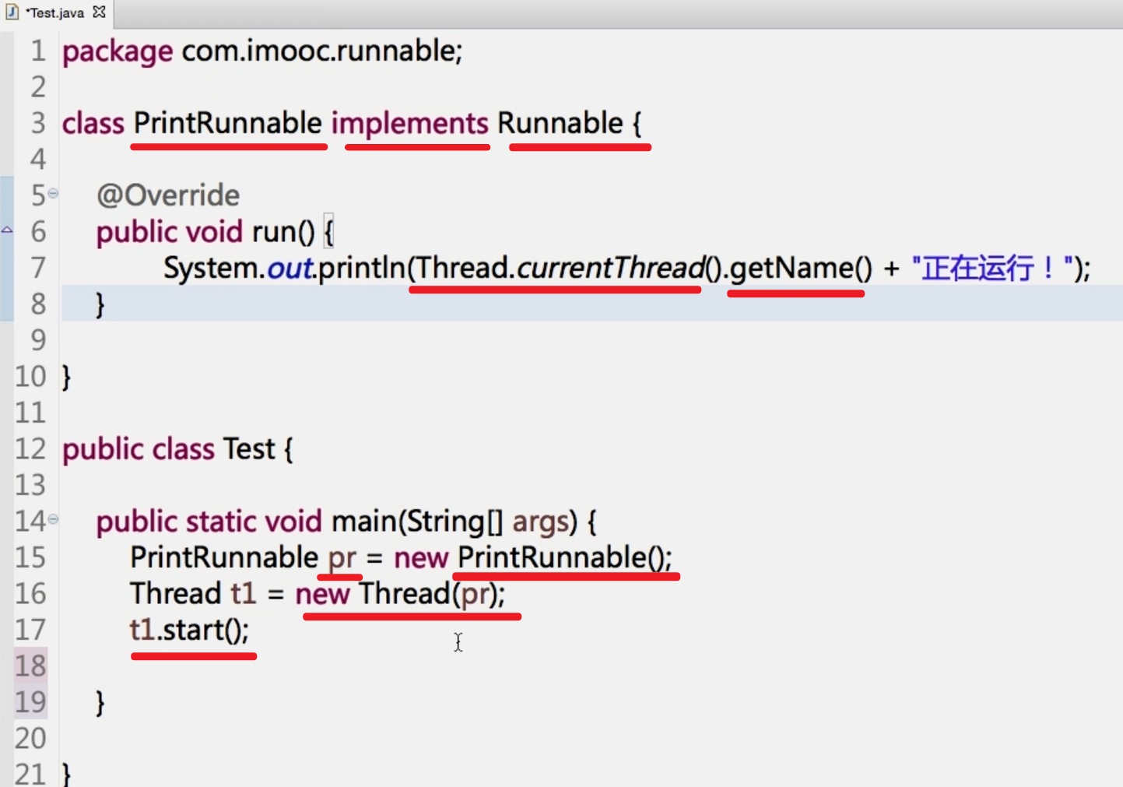Click the italic 'currentThread' method call
Screen dimensions: 1123x787
tap(611, 269)
